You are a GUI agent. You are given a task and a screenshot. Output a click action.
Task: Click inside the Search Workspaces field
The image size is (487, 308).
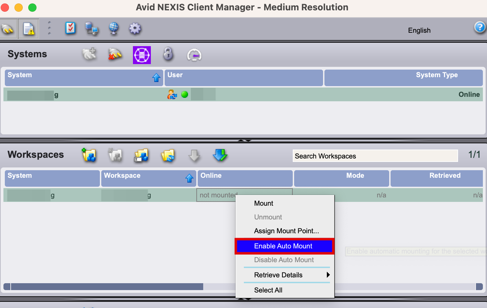point(375,156)
